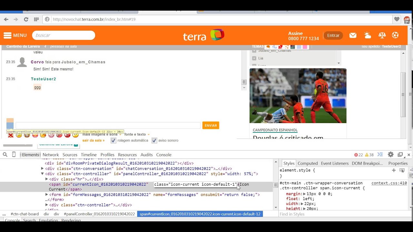Click the sair da sala link
Screen dimensions: 413x232
coord(94,140)
